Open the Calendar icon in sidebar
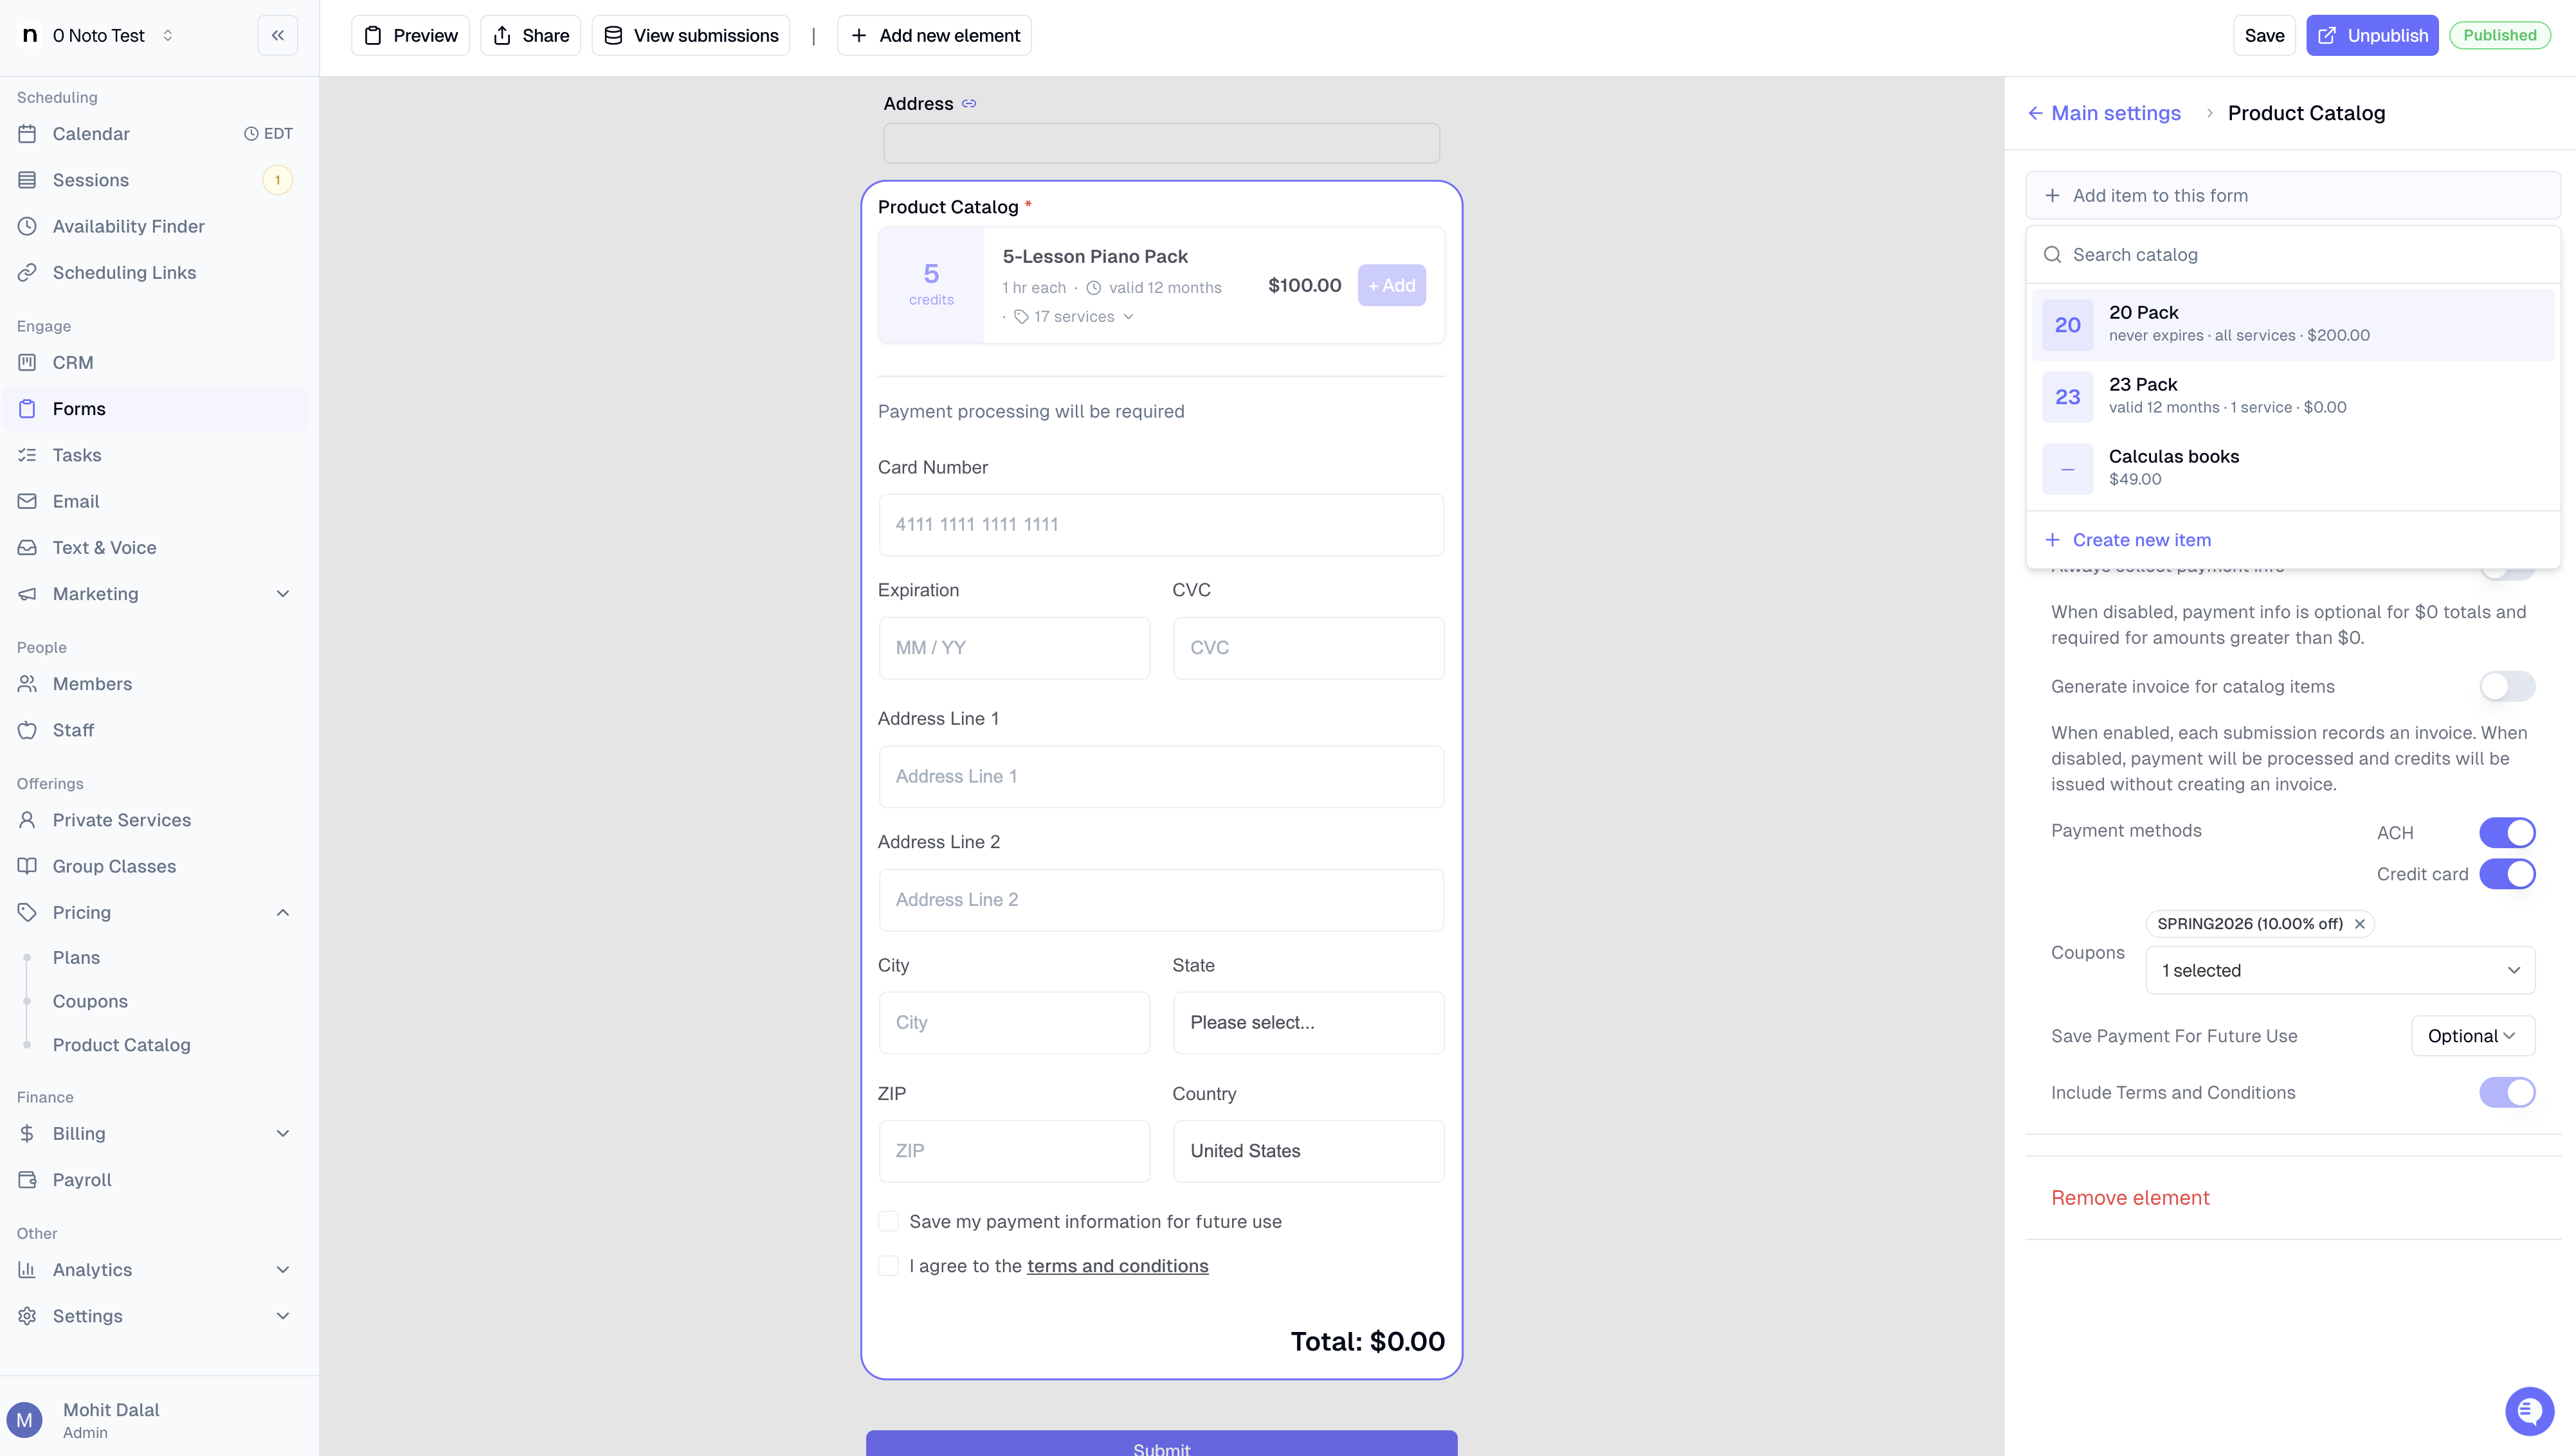The width and height of the screenshot is (2576, 1456). pos(27,134)
